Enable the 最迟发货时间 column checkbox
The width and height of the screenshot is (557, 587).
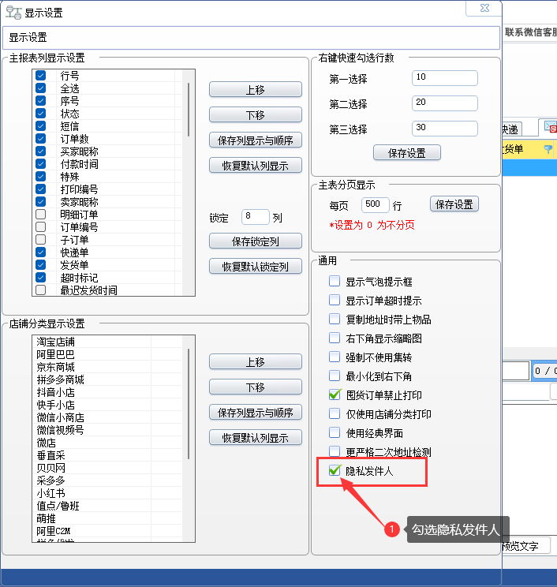point(41,290)
